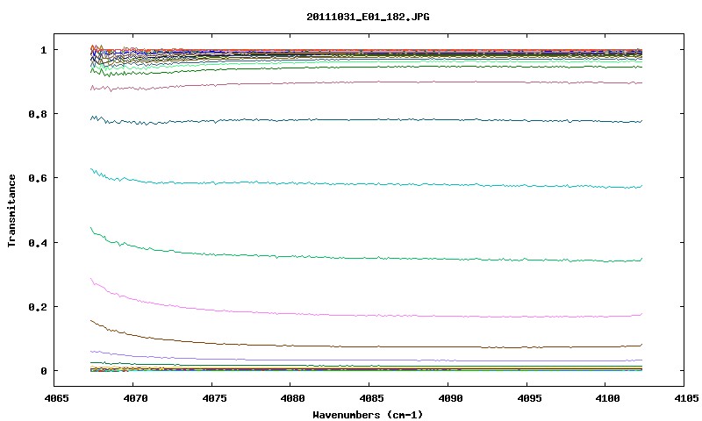The image size is (702, 421).
Task: Select the mauve curve near 0.9 transmittance
Action: pyautogui.click(x=367, y=82)
